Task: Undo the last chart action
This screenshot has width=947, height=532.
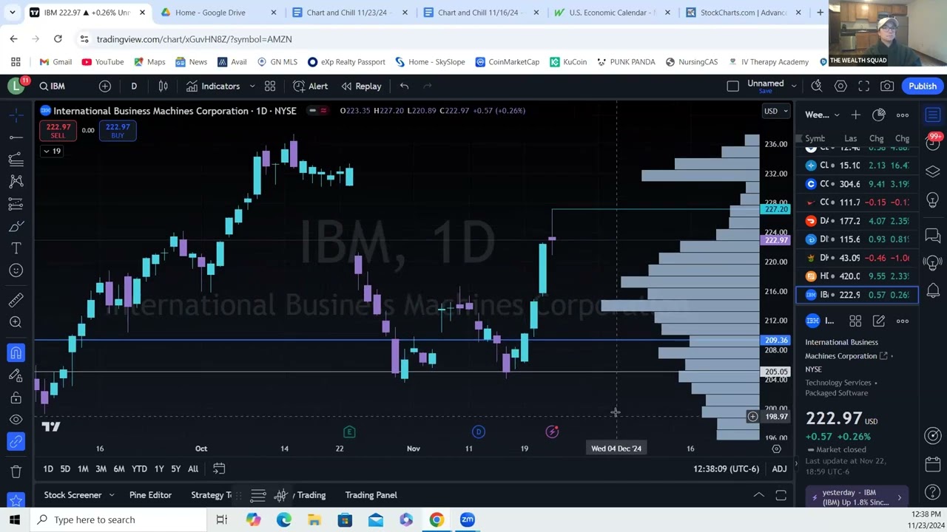Action: (404, 86)
